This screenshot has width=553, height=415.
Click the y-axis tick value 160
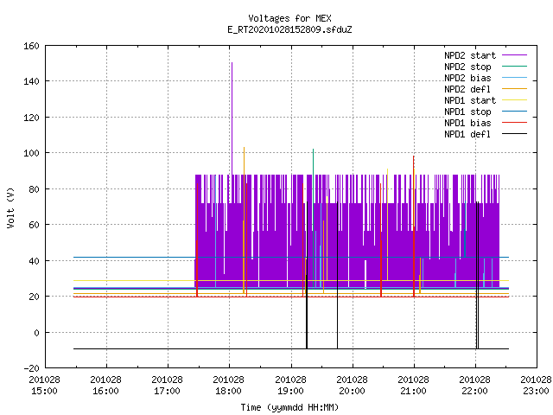point(31,46)
